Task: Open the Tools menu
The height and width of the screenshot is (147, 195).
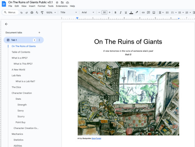Action: tap(51, 6)
